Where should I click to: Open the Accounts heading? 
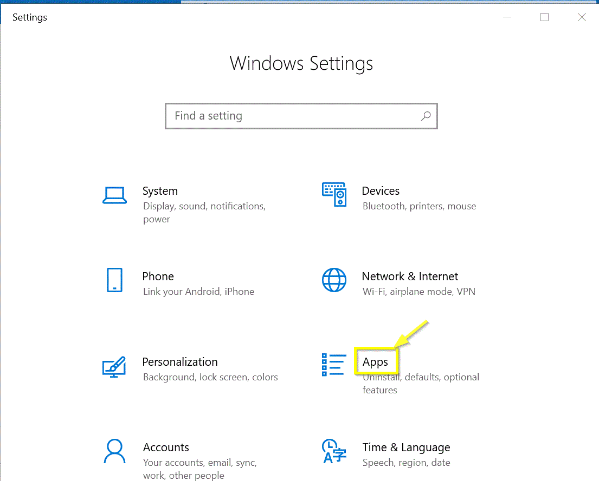point(166,447)
